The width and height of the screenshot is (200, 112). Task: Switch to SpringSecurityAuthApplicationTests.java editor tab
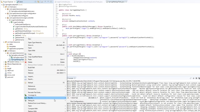click(x=88, y=2)
